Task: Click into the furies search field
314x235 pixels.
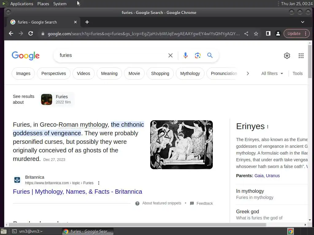Action: [x=112, y=55]
